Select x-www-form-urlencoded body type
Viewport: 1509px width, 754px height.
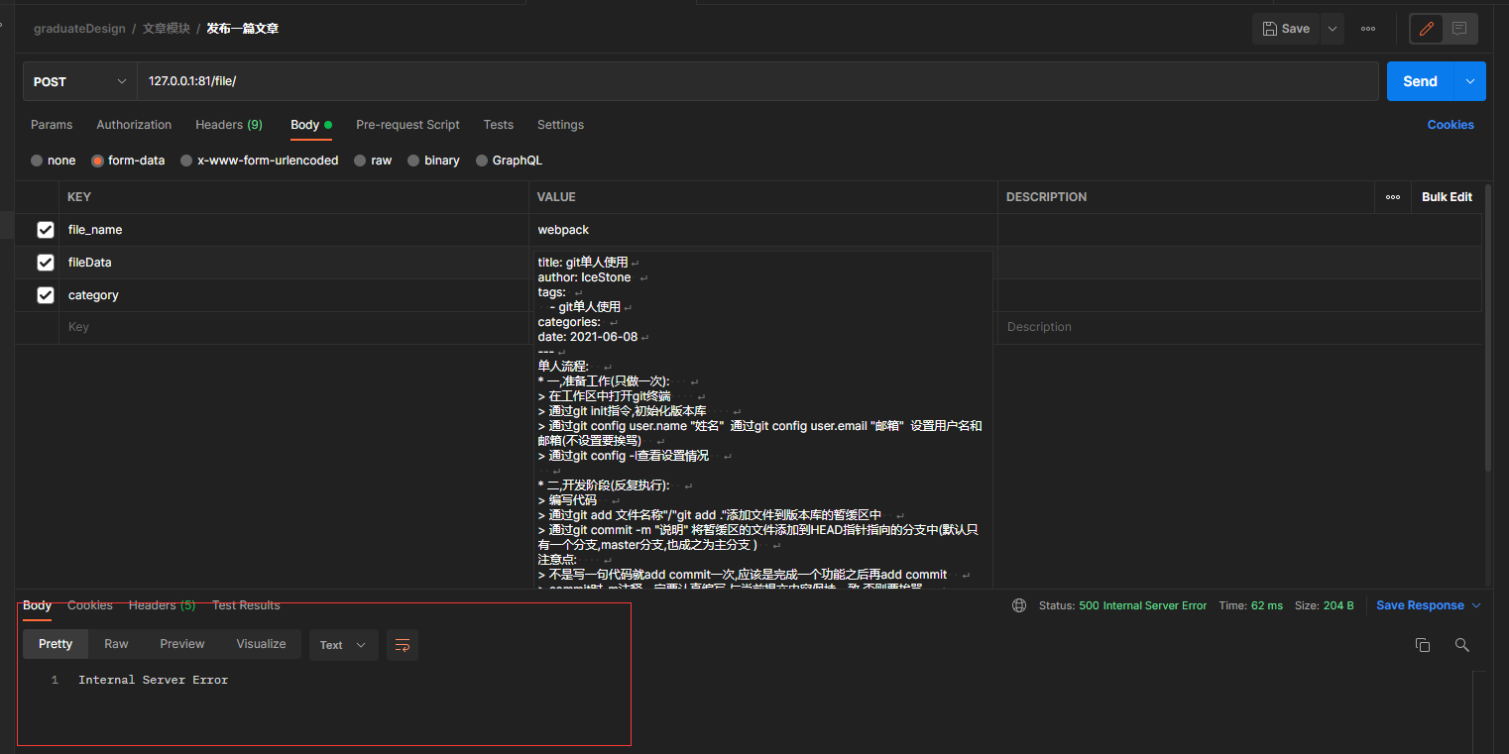[x=259, y=161]
